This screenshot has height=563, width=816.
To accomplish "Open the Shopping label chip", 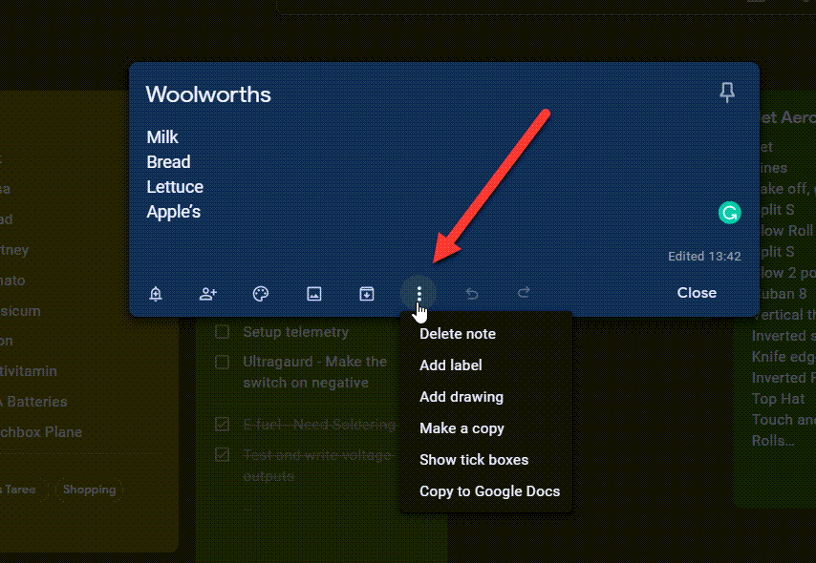I will click(89, 490).
